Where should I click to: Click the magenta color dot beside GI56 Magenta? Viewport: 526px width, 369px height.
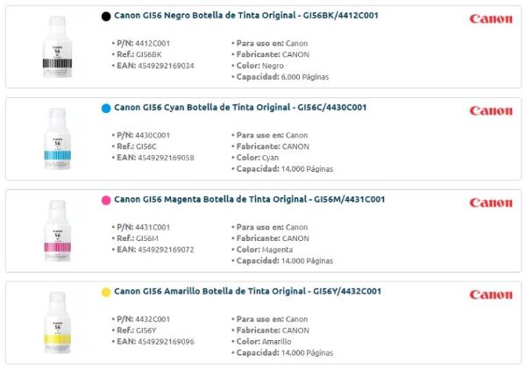pos(106,200)
